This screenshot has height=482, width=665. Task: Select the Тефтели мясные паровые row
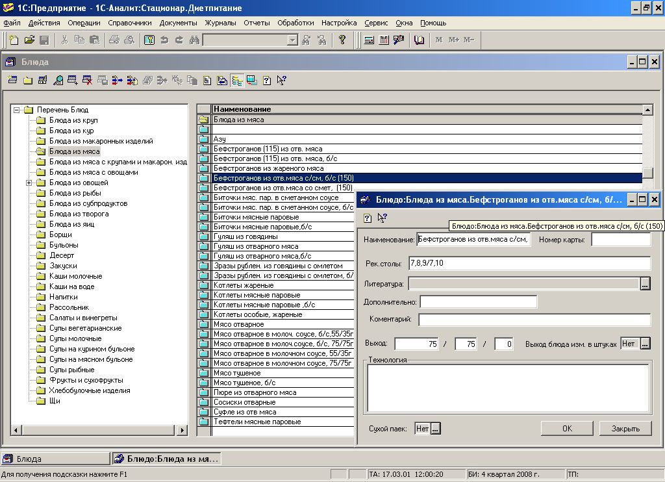coord(283,422)
